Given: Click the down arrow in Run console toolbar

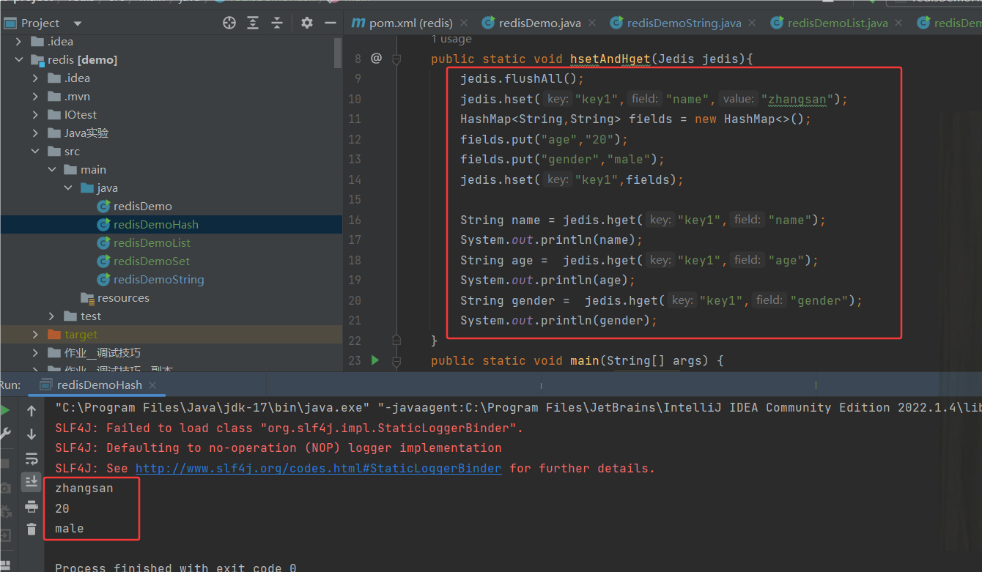Looking at the screenshot, I should click(32, 434).
